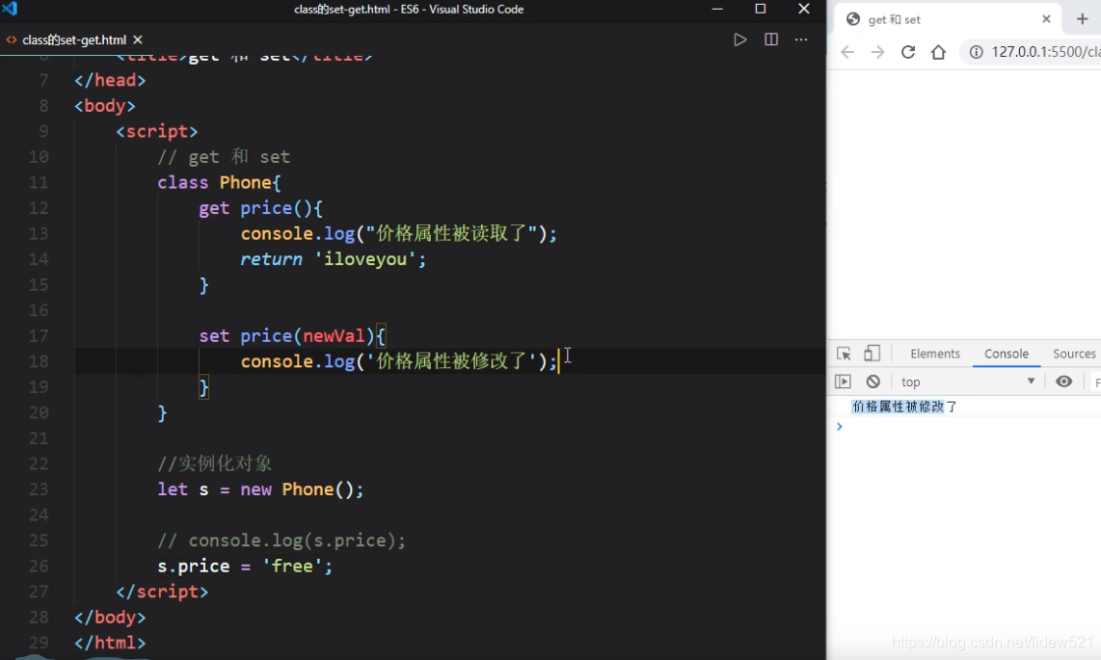Close the class的set-get.html editor tab
Image resolution: width=1101 pixels, height=660 pixels.
(x=138, y=40)
